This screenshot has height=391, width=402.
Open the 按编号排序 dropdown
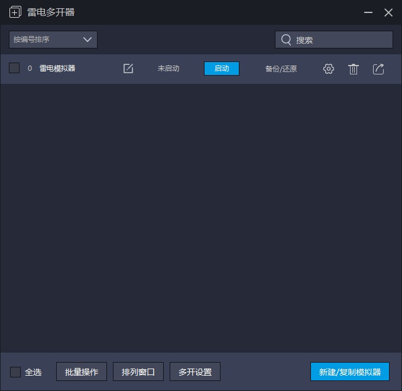tap(53, 40)
